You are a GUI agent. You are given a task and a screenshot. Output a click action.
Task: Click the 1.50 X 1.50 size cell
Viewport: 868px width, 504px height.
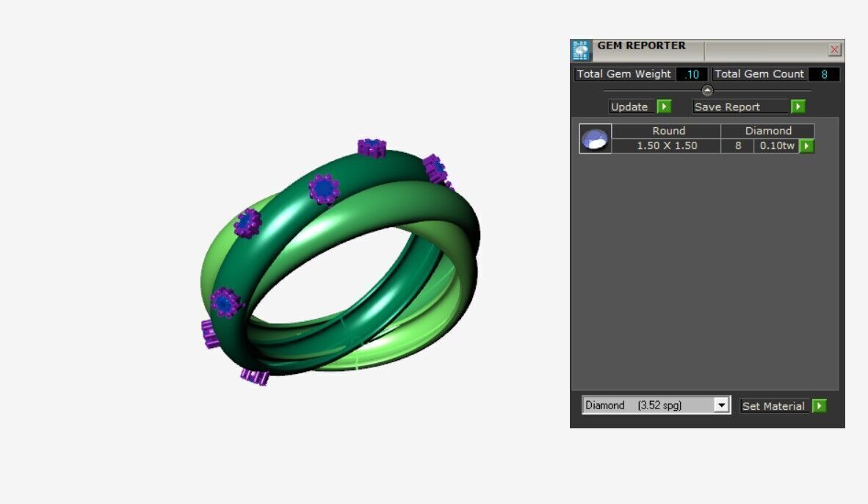pyautogui.click(x=667, y=145)
